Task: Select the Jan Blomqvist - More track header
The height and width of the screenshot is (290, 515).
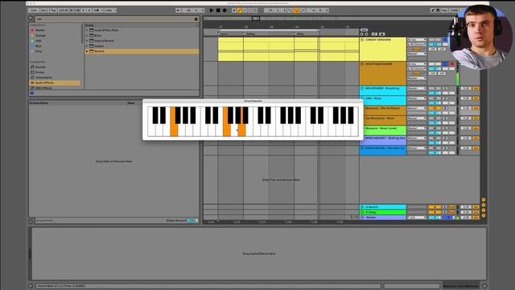Action: coord(383,120)
